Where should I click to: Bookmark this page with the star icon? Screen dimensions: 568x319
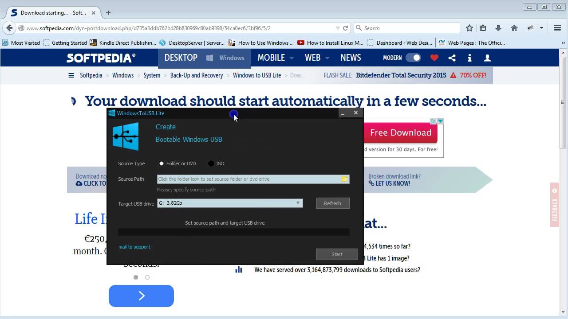[x=469, y=28]
